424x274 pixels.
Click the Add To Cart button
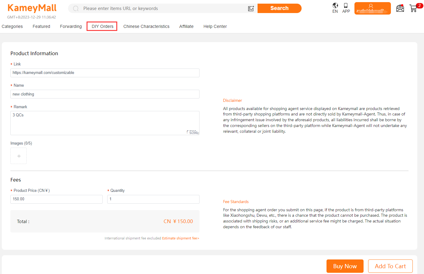(x=390, y=266)
